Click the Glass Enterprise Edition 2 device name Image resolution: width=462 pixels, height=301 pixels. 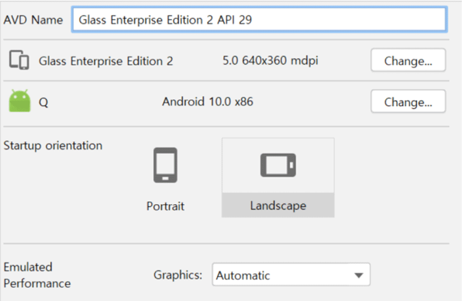tap(106, 61)
